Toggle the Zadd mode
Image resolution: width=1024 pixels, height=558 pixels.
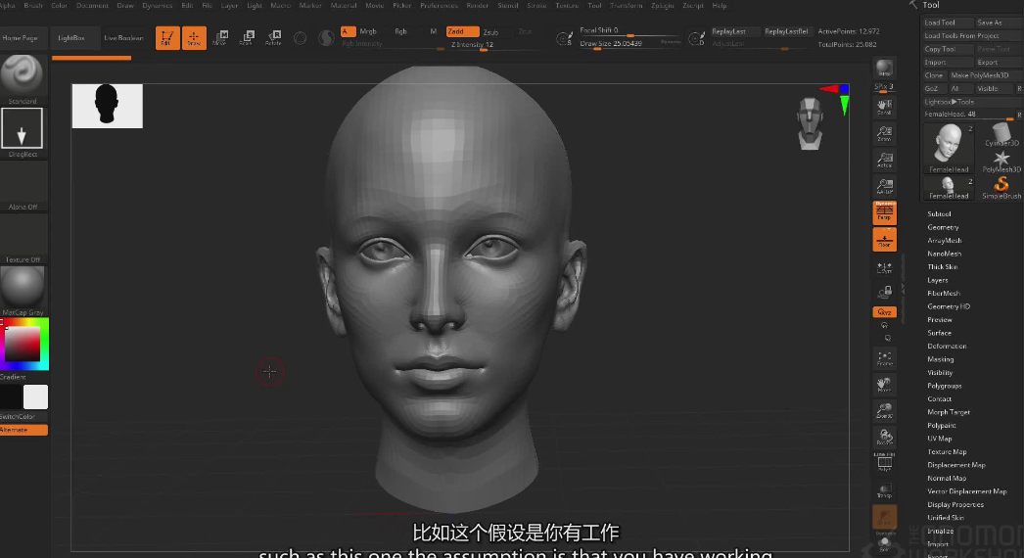tap(462, 31)
